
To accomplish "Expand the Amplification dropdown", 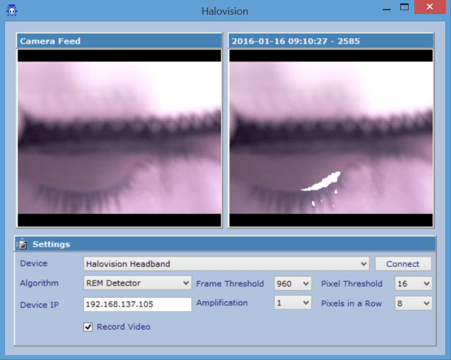I will (292, 303).
